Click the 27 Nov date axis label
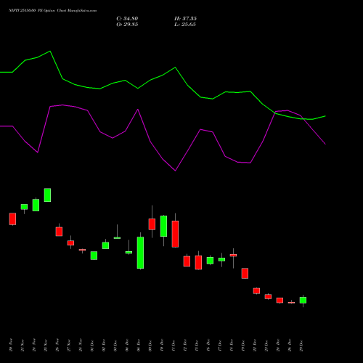This screenshot has width=363, height=363. click(x=69, y=345)
